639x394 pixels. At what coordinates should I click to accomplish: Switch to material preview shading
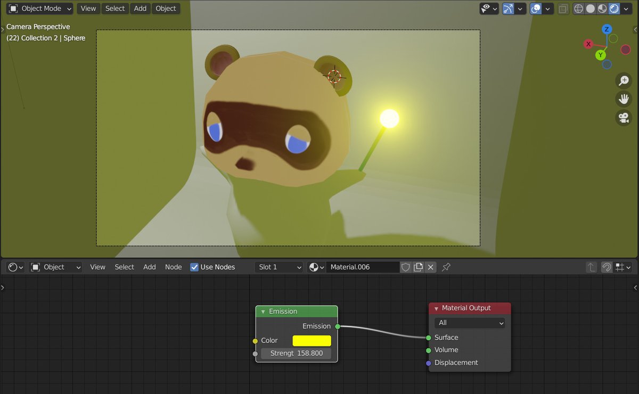coord(602,9)
